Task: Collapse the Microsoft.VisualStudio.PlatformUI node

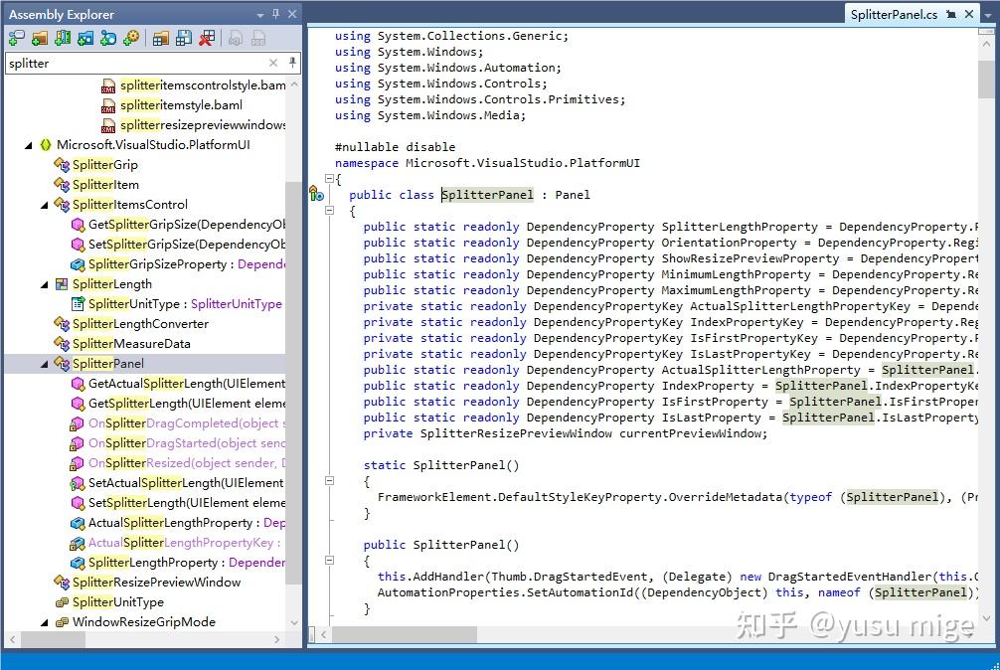Action: 27,145
